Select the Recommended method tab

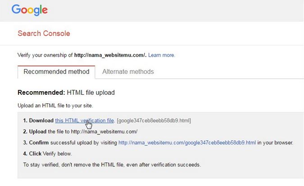click(56, 72)
